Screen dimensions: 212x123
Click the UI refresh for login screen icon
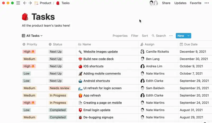80,88
